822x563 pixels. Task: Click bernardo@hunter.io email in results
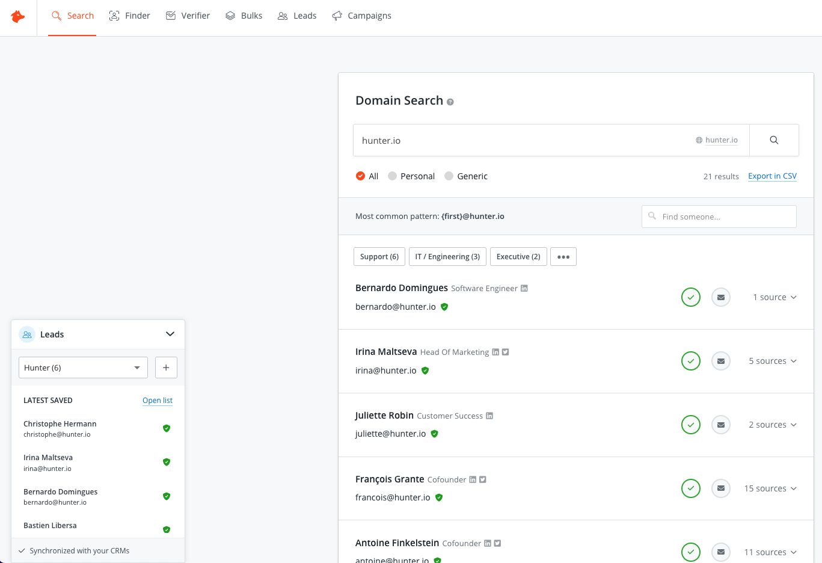click(396, 307)
